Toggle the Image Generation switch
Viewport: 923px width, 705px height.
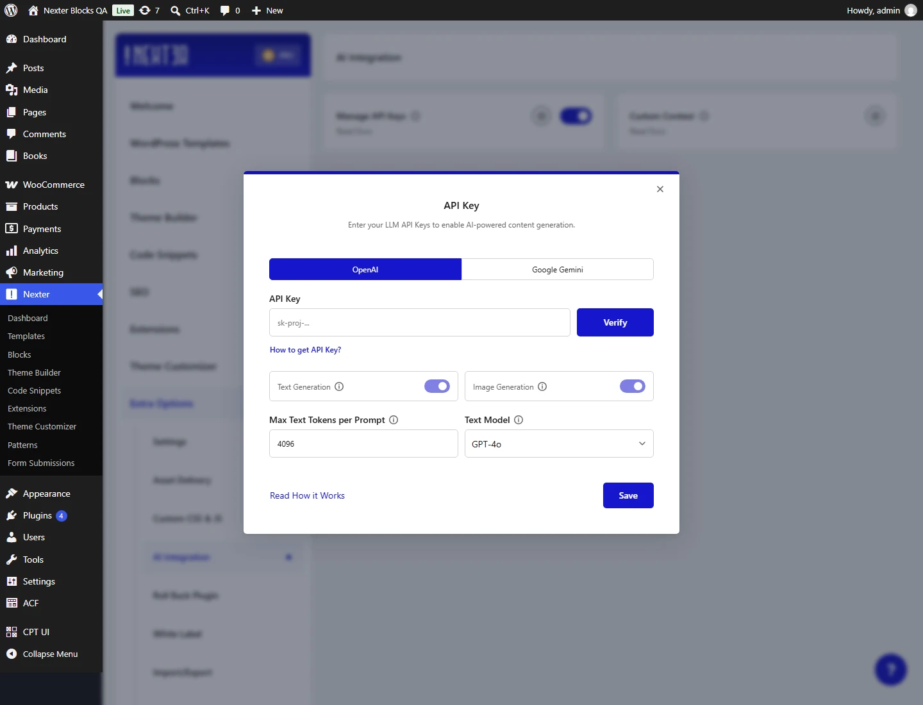(x=633, y=386)
